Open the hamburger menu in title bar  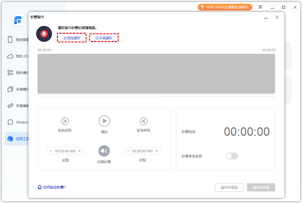(260, 7)
